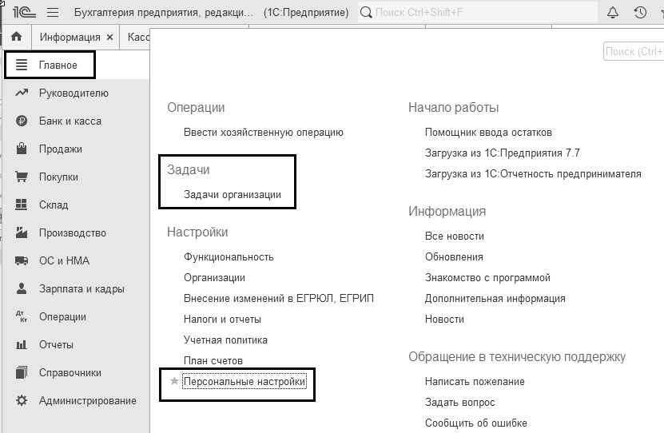Open the history clock icon
This screenshot has height=433, width=664.
coord(640,12)
